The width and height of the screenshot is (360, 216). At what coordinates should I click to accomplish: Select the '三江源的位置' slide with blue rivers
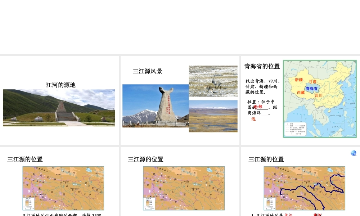pos(301,181)
